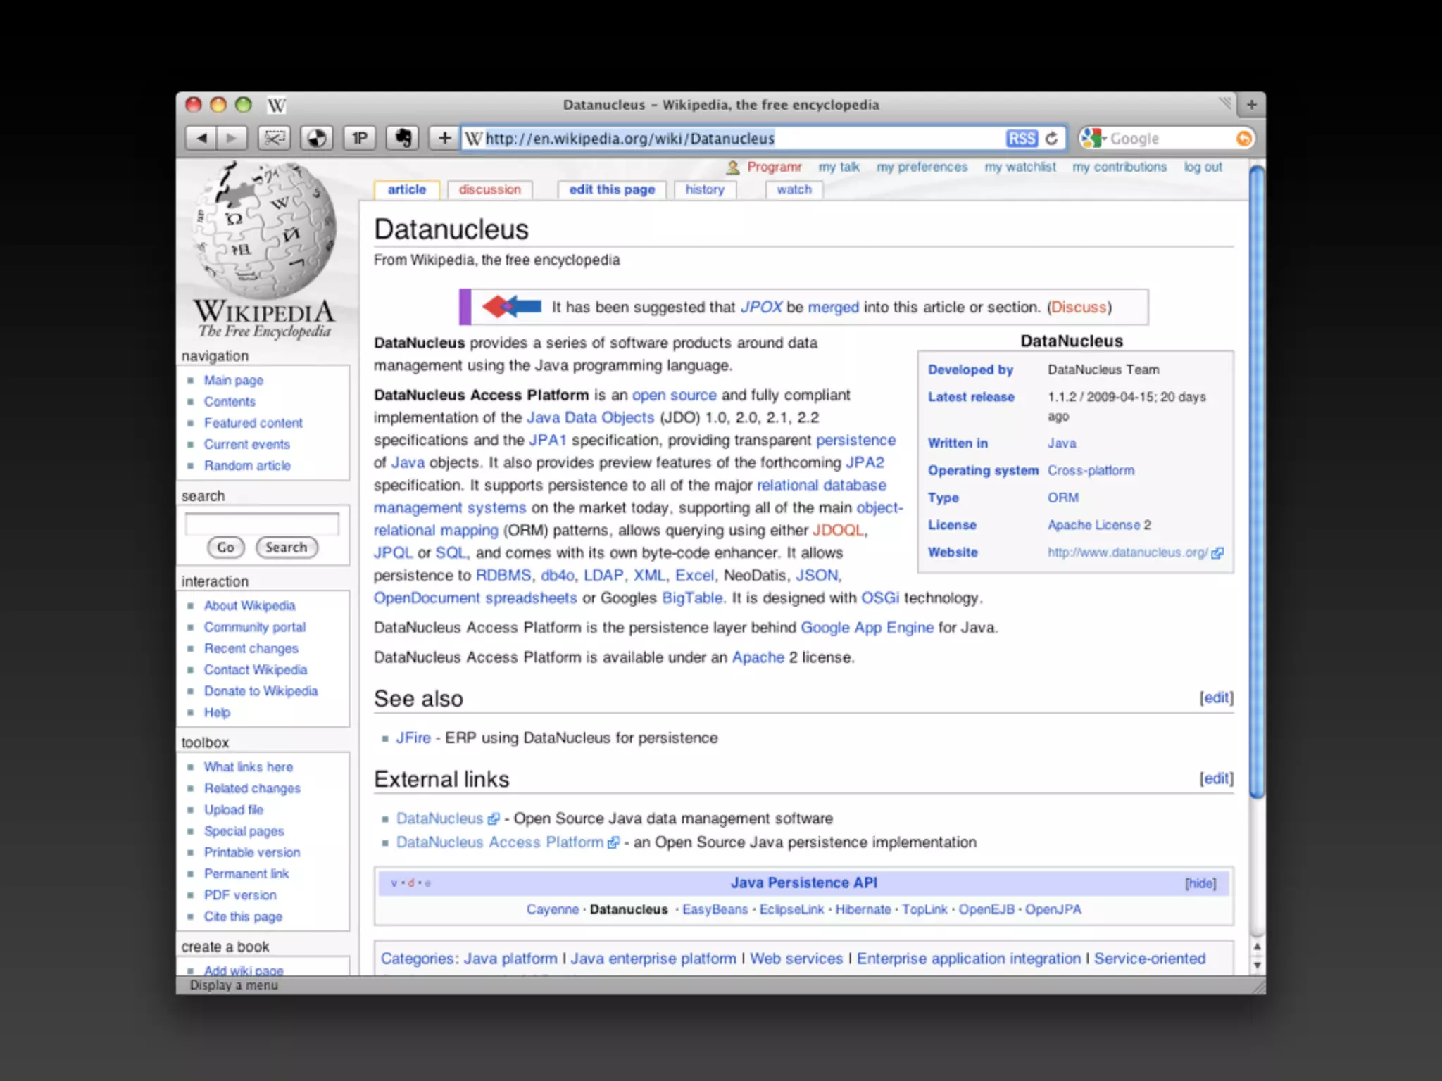Click the web clip scissors toolbar icon
Viewport: 1442px width, 1081px height.
pos(274,138)
